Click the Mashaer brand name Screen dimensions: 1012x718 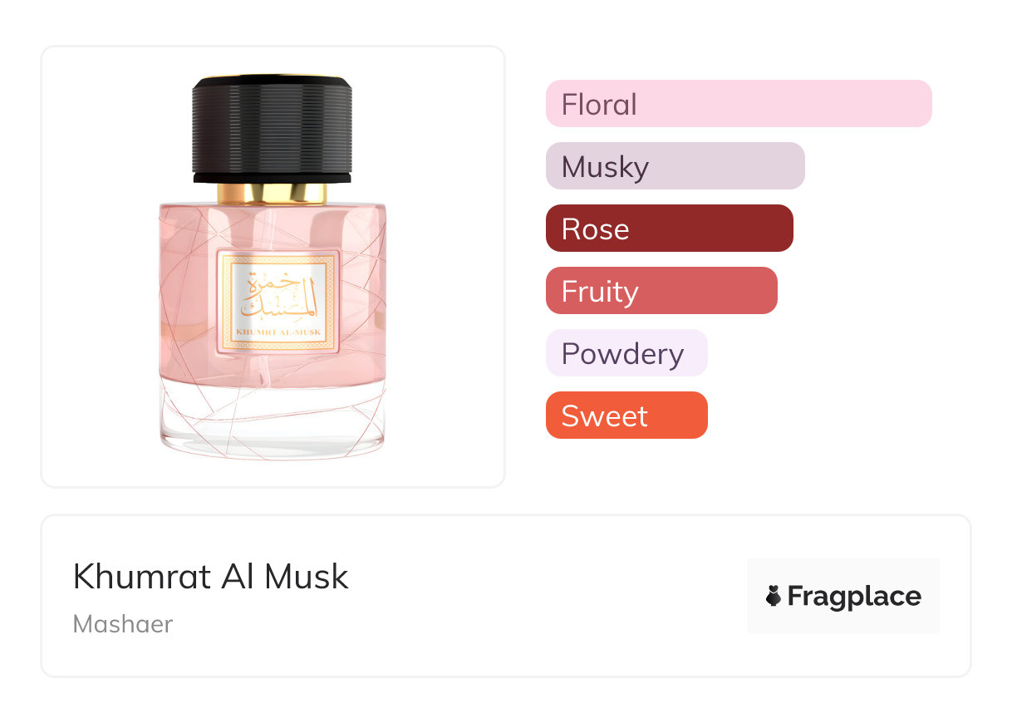(x=123, y=624)
